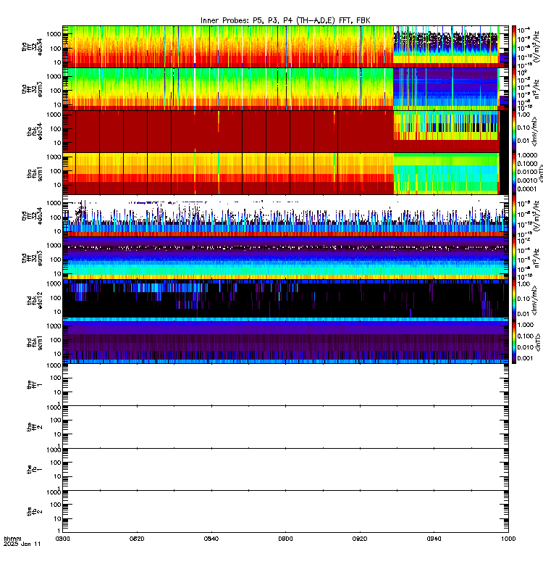Click the 'hhmm' axis unit label
The width and height of the screenshot is (543, 580).
(x=12, y=539)
